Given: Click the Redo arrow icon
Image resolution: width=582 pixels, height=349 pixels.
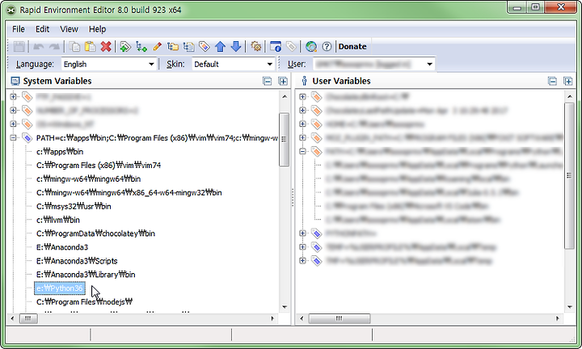Looking at the screenshot, I should (54, 46).
